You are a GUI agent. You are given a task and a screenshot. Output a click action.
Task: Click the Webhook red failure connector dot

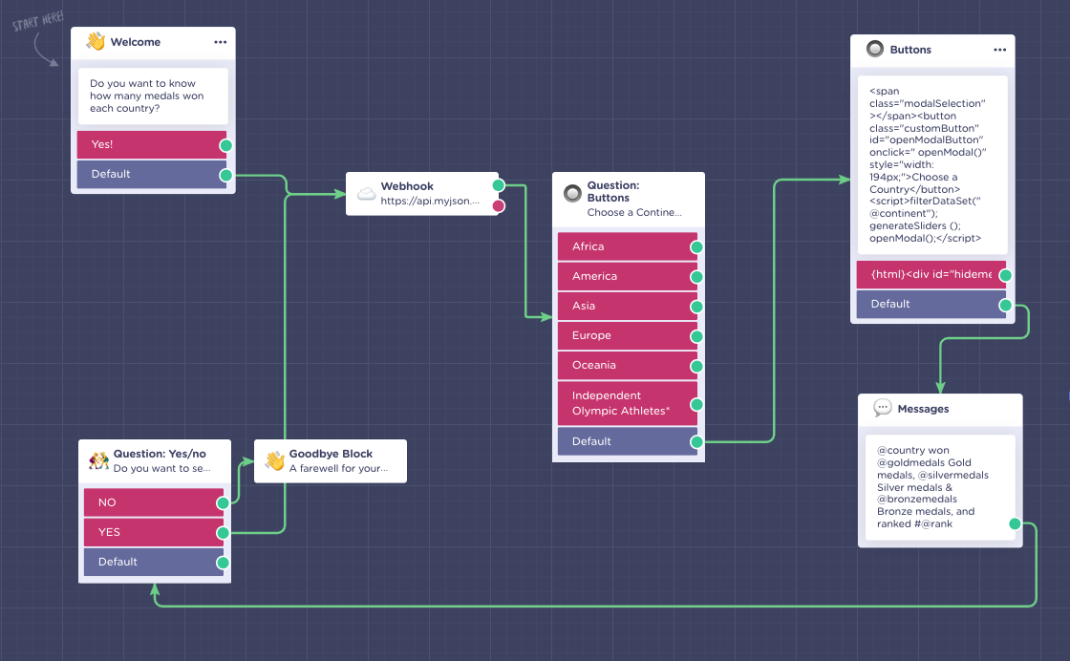click(499, 206)
